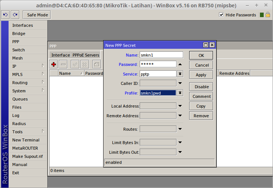Toggle Safe Mode button
Image resolution: width=273 pixels, height=188 pixels.
pyautogui.click(x=37, y=15)
